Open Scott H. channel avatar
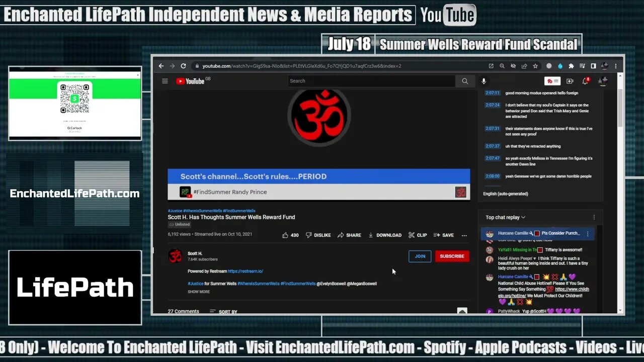Screen dimensions: 644x362 (175, 256)
